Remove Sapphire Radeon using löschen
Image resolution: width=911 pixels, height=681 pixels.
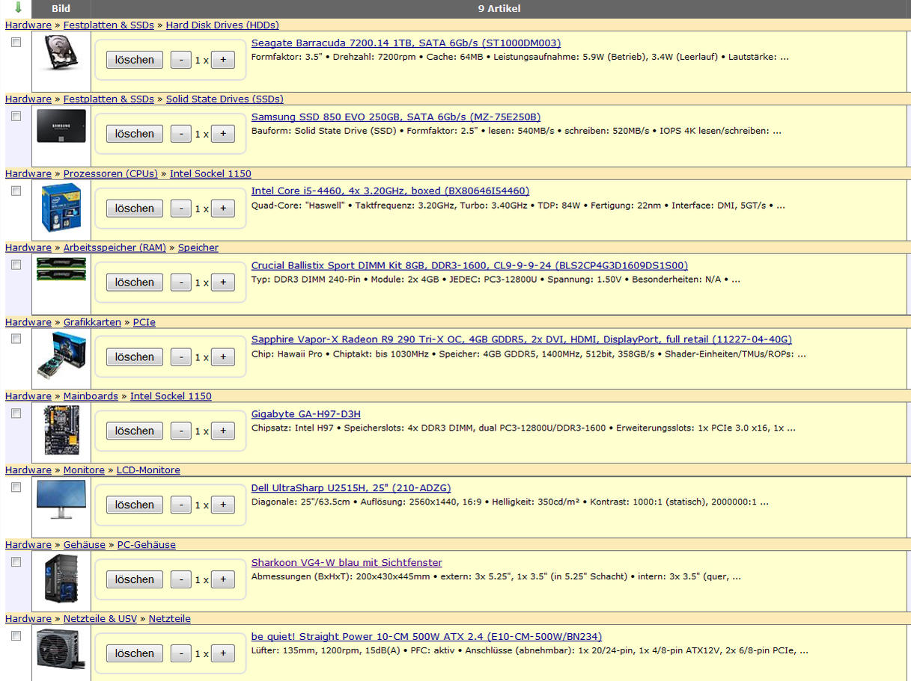pos(135,357)
